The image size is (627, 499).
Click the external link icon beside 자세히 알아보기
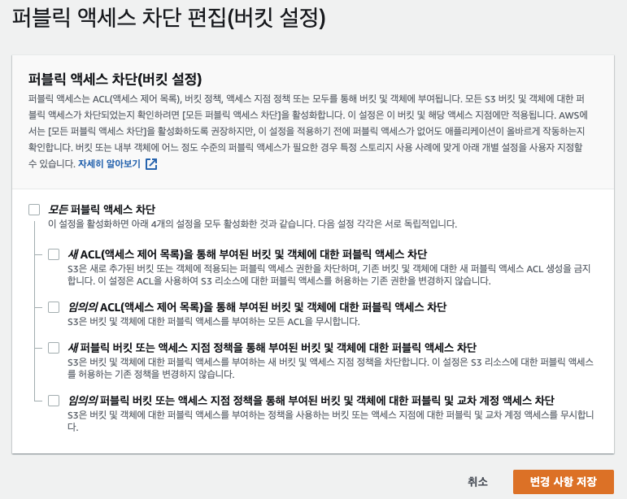pos(151,164)
